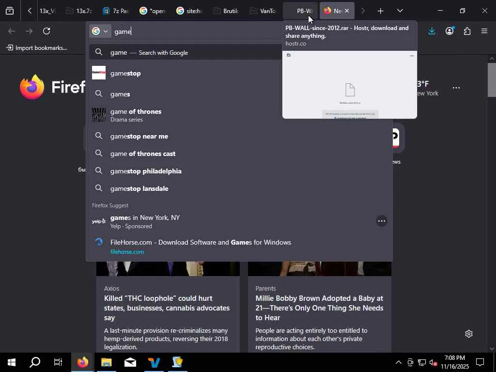This screenshot has width=496, height=372.
Task: Select gamestop lansdale suggestion
Action: [239, 188]
